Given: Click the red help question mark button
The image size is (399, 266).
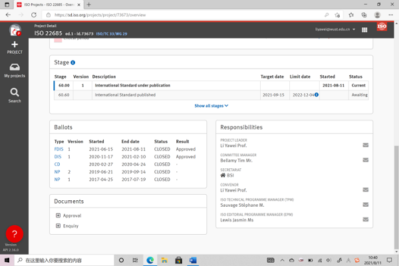Looking at the screenshot, I should pos(14,233).
